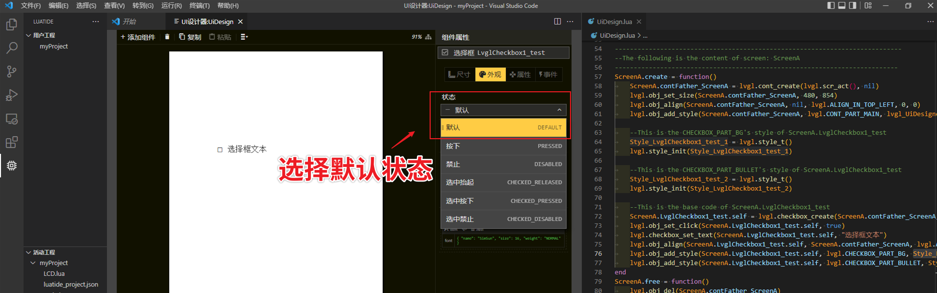Select 按下 PRESSED state option
The width and height of the screenshot is (937, 293).
click(503, 146)
